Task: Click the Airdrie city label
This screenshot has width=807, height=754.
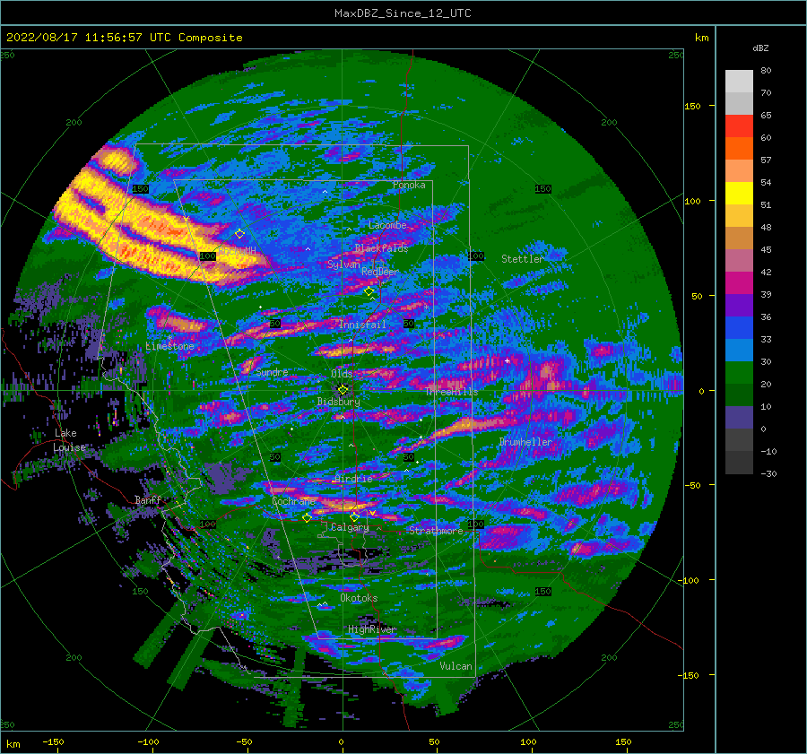Action: click(x=353, y=479)
